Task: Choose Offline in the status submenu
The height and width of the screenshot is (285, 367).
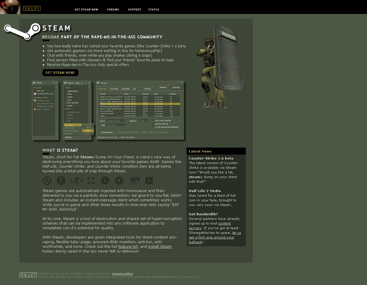Action: pyautogui.click(x=88, y=128)
